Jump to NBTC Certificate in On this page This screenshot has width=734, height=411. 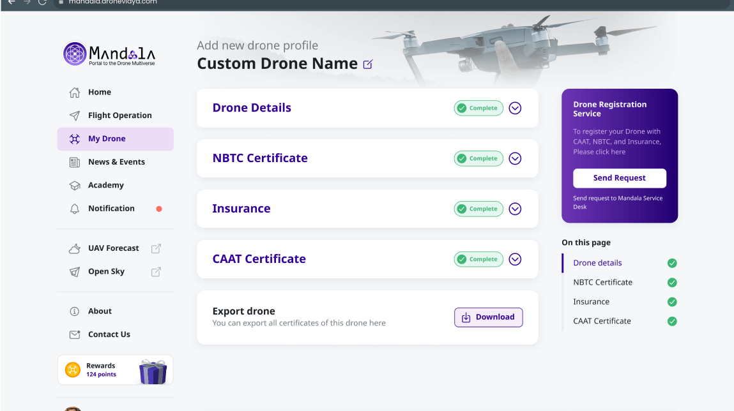point(602,283)
